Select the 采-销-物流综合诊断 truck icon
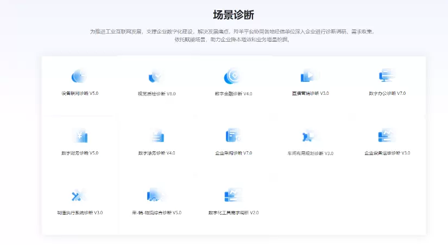 tap(156, 195)
